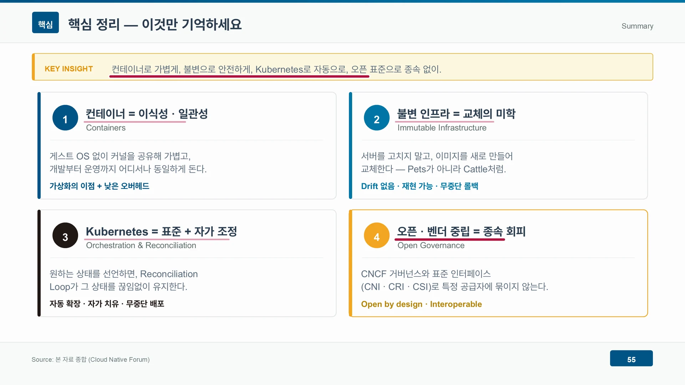The width and height of the screenshot is (685, 385).
Task: Click the Open Governance subtitle
Action: click(x=431, y=245)
